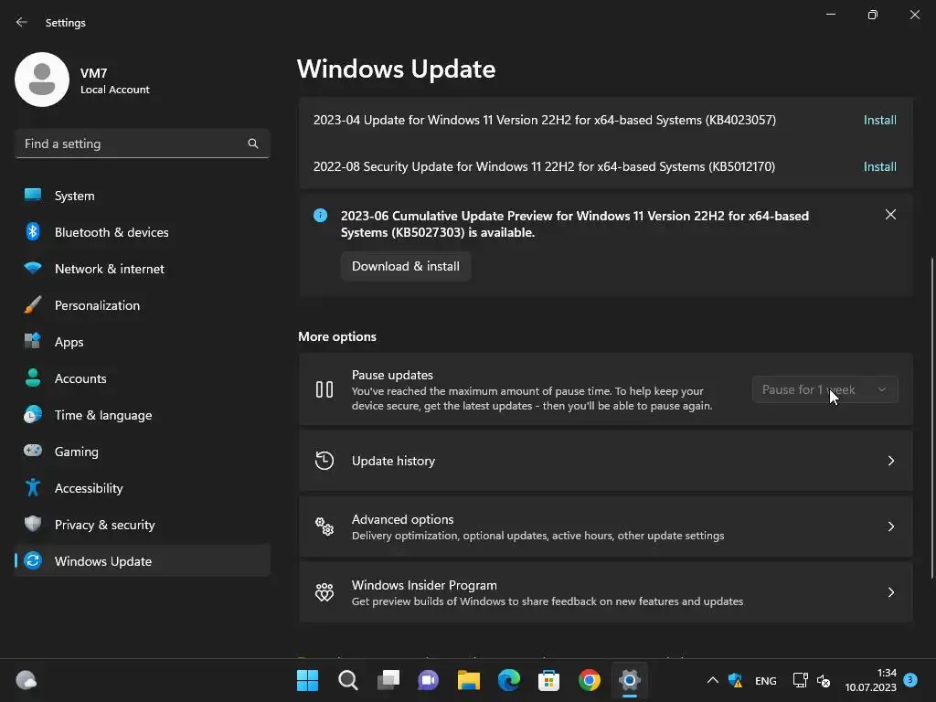Viewport: 936px width, 702px height.
Task: Open the Windows Start menu
Action: tap(308, 680)
